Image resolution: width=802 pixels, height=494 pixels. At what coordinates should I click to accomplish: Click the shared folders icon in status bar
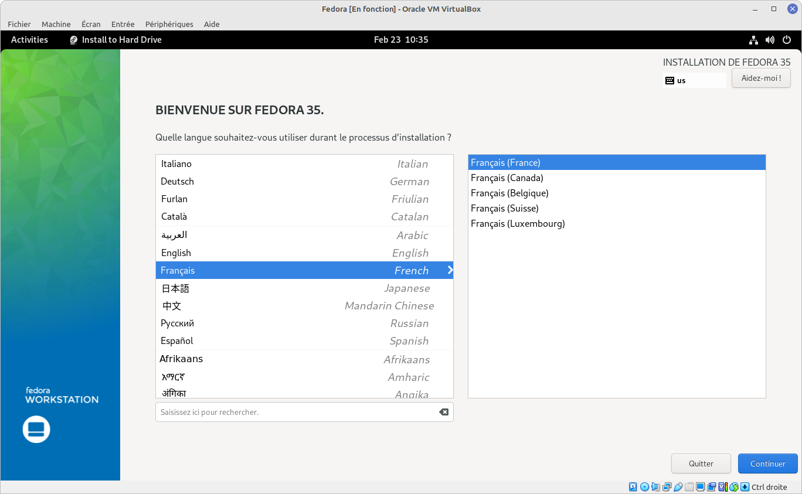(689, 487)
